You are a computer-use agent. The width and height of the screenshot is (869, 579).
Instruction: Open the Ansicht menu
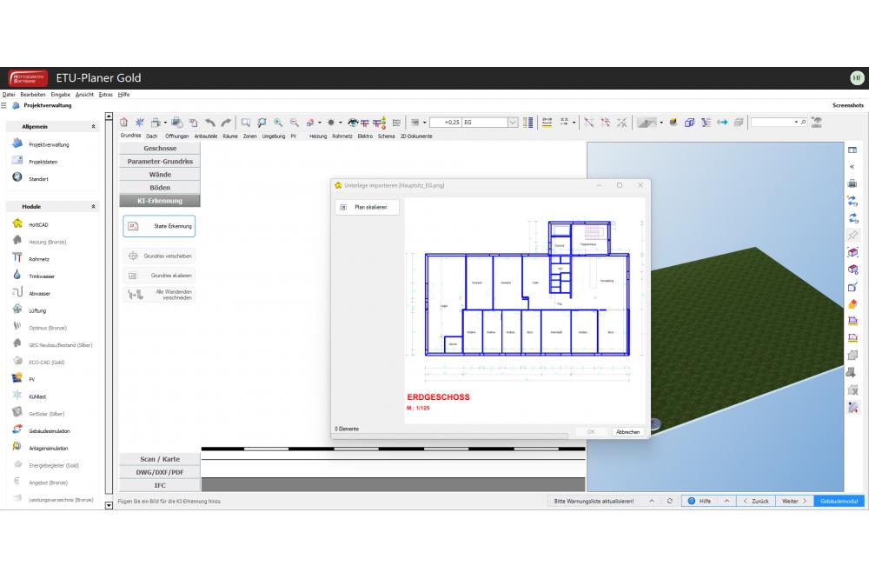tap(84, 95)
